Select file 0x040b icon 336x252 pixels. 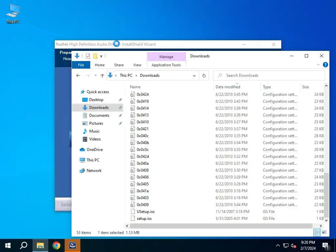pyautogui.click(x=133, y=143)
